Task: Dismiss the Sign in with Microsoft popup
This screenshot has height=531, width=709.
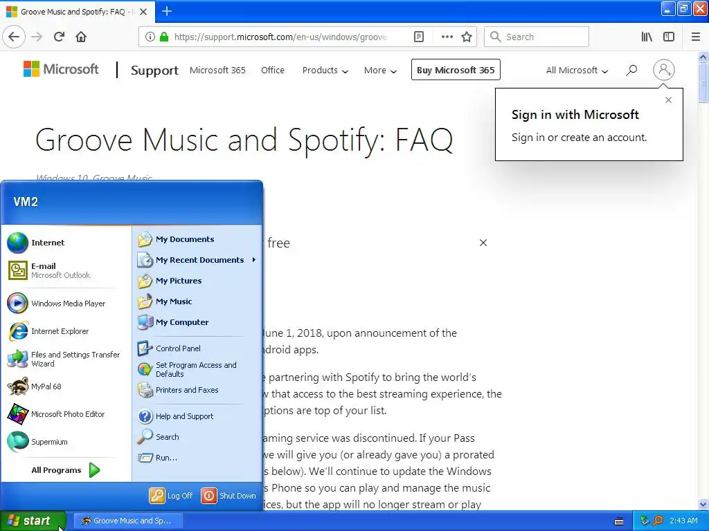Action: (x=668, y=100)
